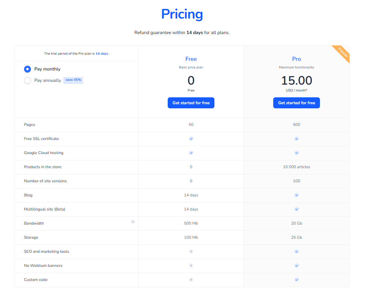
Task: Click the Custom code checkmark under Pro
Action: (296, 280)
